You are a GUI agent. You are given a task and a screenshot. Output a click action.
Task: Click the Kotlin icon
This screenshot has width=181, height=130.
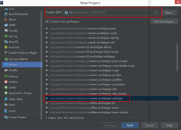6,111
